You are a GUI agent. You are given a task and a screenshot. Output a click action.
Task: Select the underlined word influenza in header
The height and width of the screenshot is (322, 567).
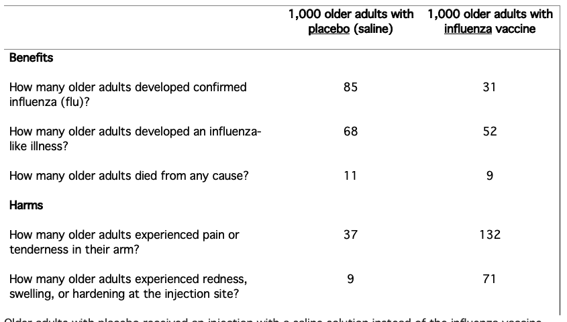tap(468, 29)
